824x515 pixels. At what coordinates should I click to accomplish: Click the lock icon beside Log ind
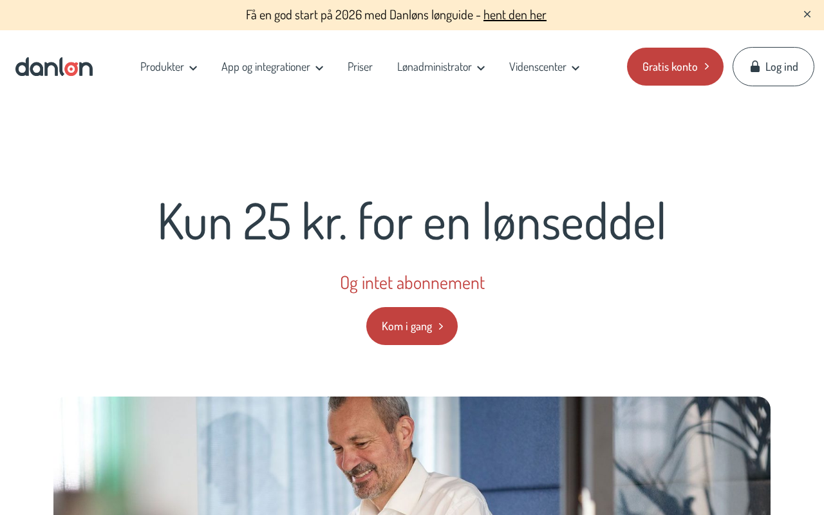click(x=755, y=66)
